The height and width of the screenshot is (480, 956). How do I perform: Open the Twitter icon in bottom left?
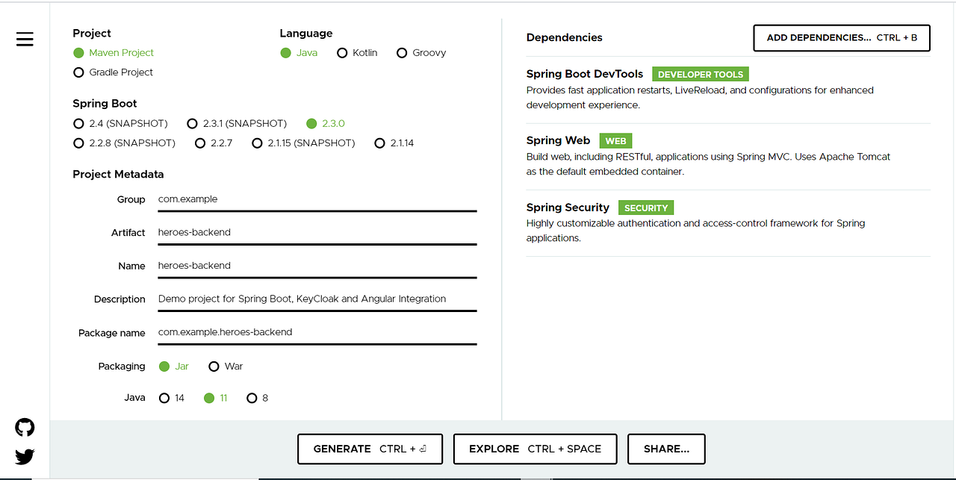tap(24, 456)
